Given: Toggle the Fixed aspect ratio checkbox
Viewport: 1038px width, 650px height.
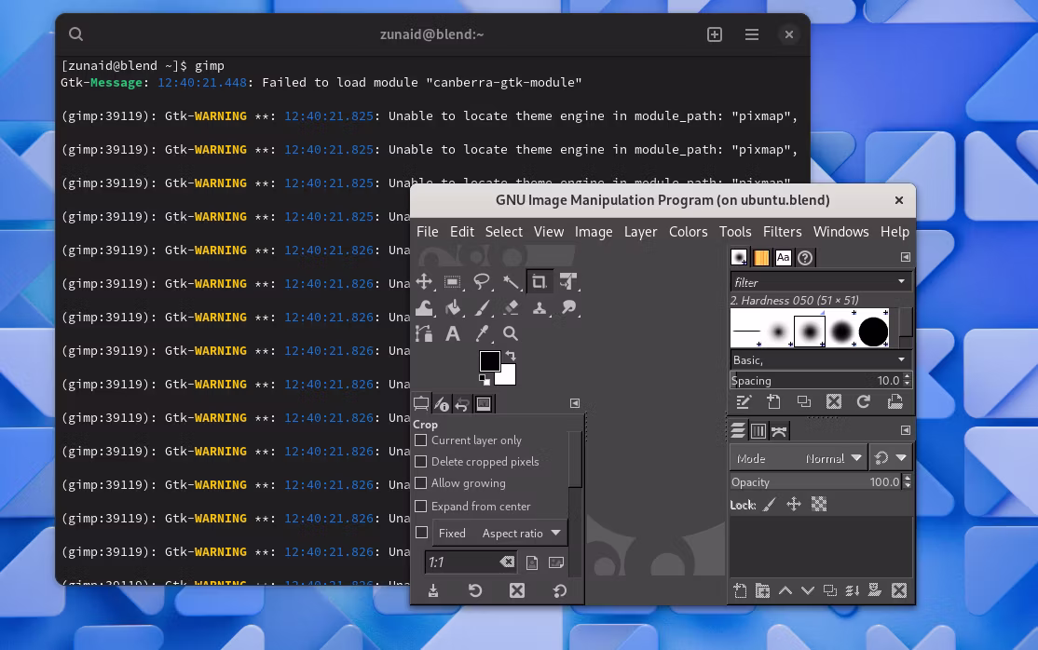Looking at the screenshot, I should click(422, 533).
